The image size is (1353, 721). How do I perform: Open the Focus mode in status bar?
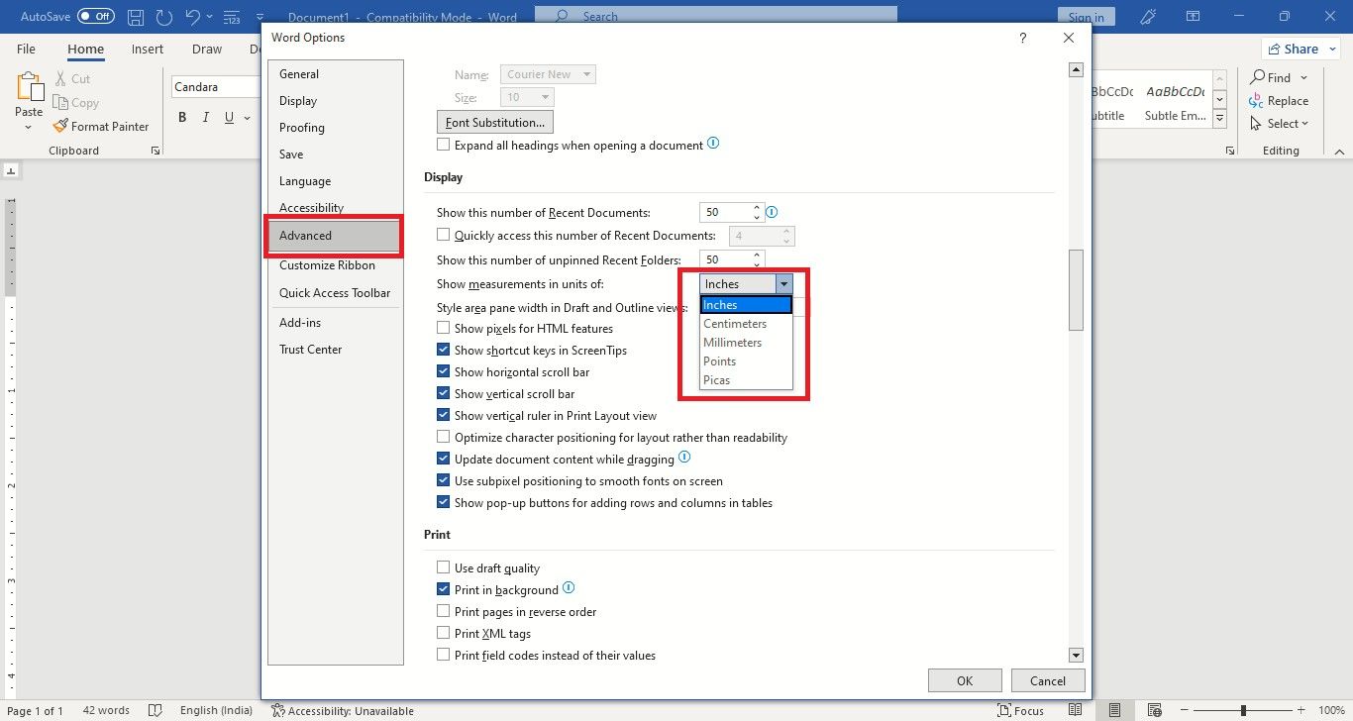click(x=1020, y=710)
